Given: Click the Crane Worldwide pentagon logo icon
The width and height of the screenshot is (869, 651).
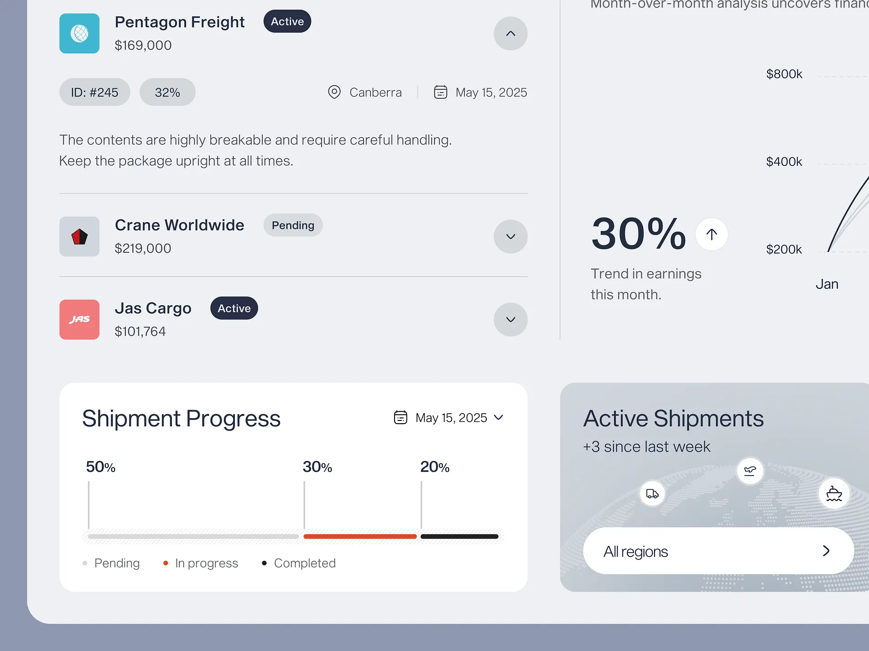Looking at the screenshot, I should click(79, 236).
